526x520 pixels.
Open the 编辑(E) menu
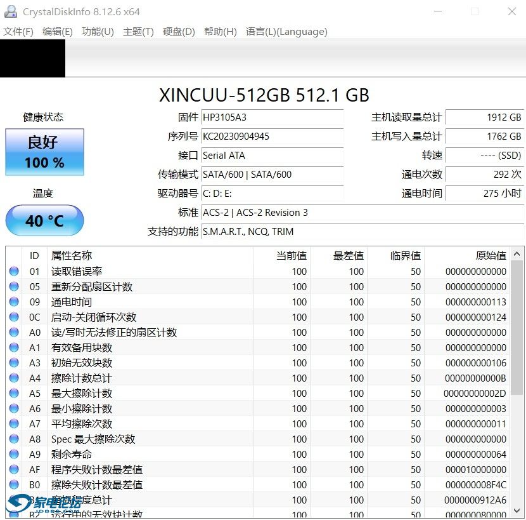[x=58, y=32]
